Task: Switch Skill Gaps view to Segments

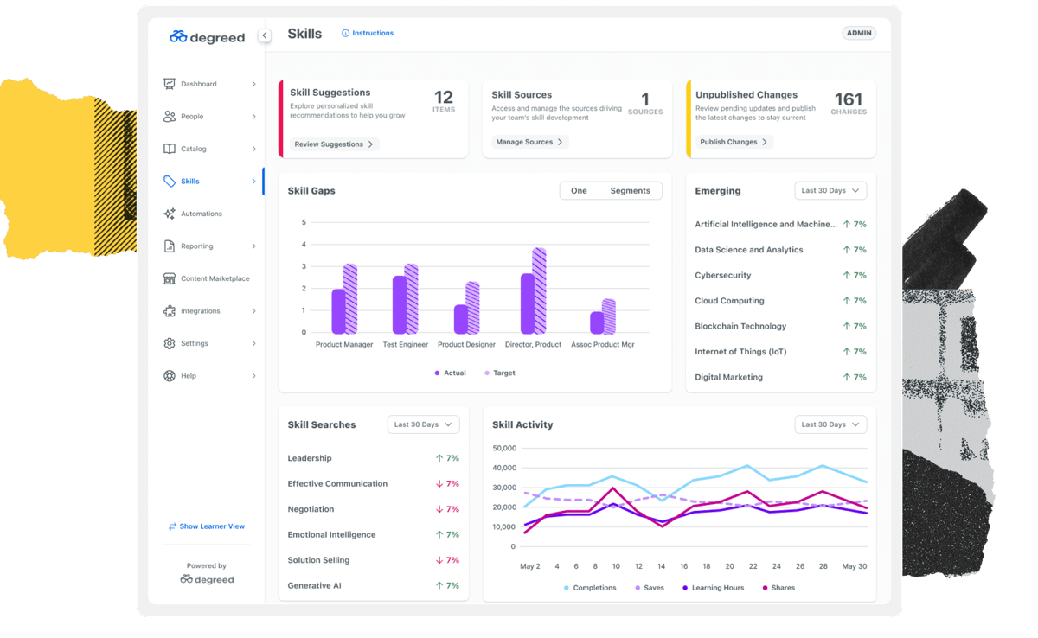Action: (x=630, y=190)
